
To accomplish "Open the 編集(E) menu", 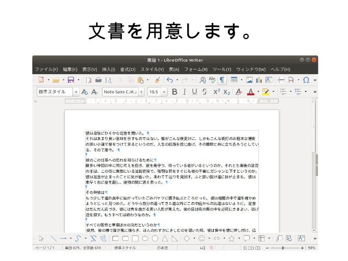I will coord(70,69).
